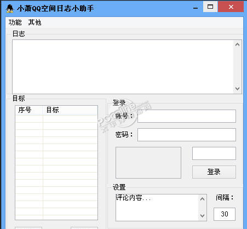This screenshot has width=247, height=229.
Task: Click the QQ penguin app icon in title bar
Action: (10, 8)
